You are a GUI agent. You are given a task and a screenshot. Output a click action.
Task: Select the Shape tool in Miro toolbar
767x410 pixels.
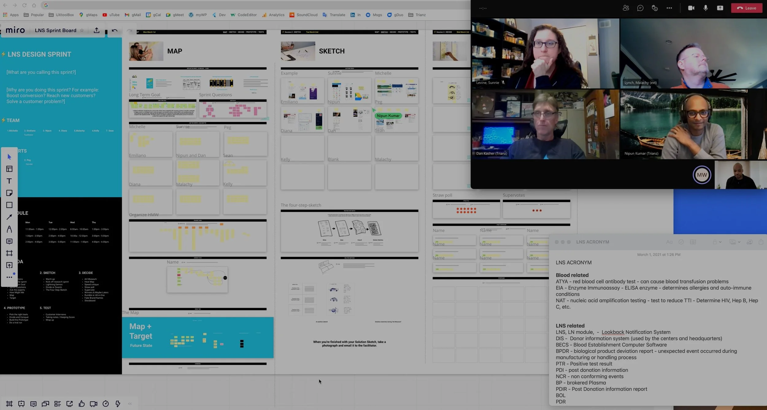coord(9,205)
